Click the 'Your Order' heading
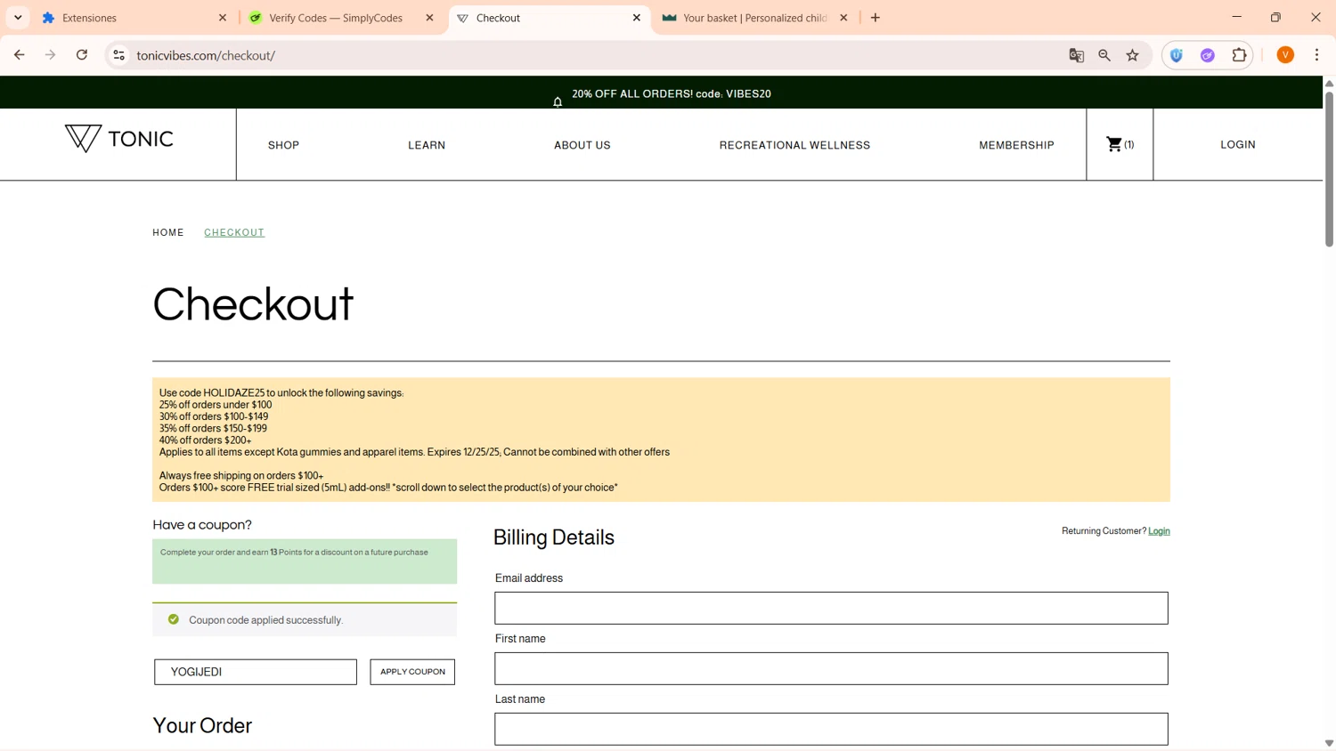 pos(202,726)
